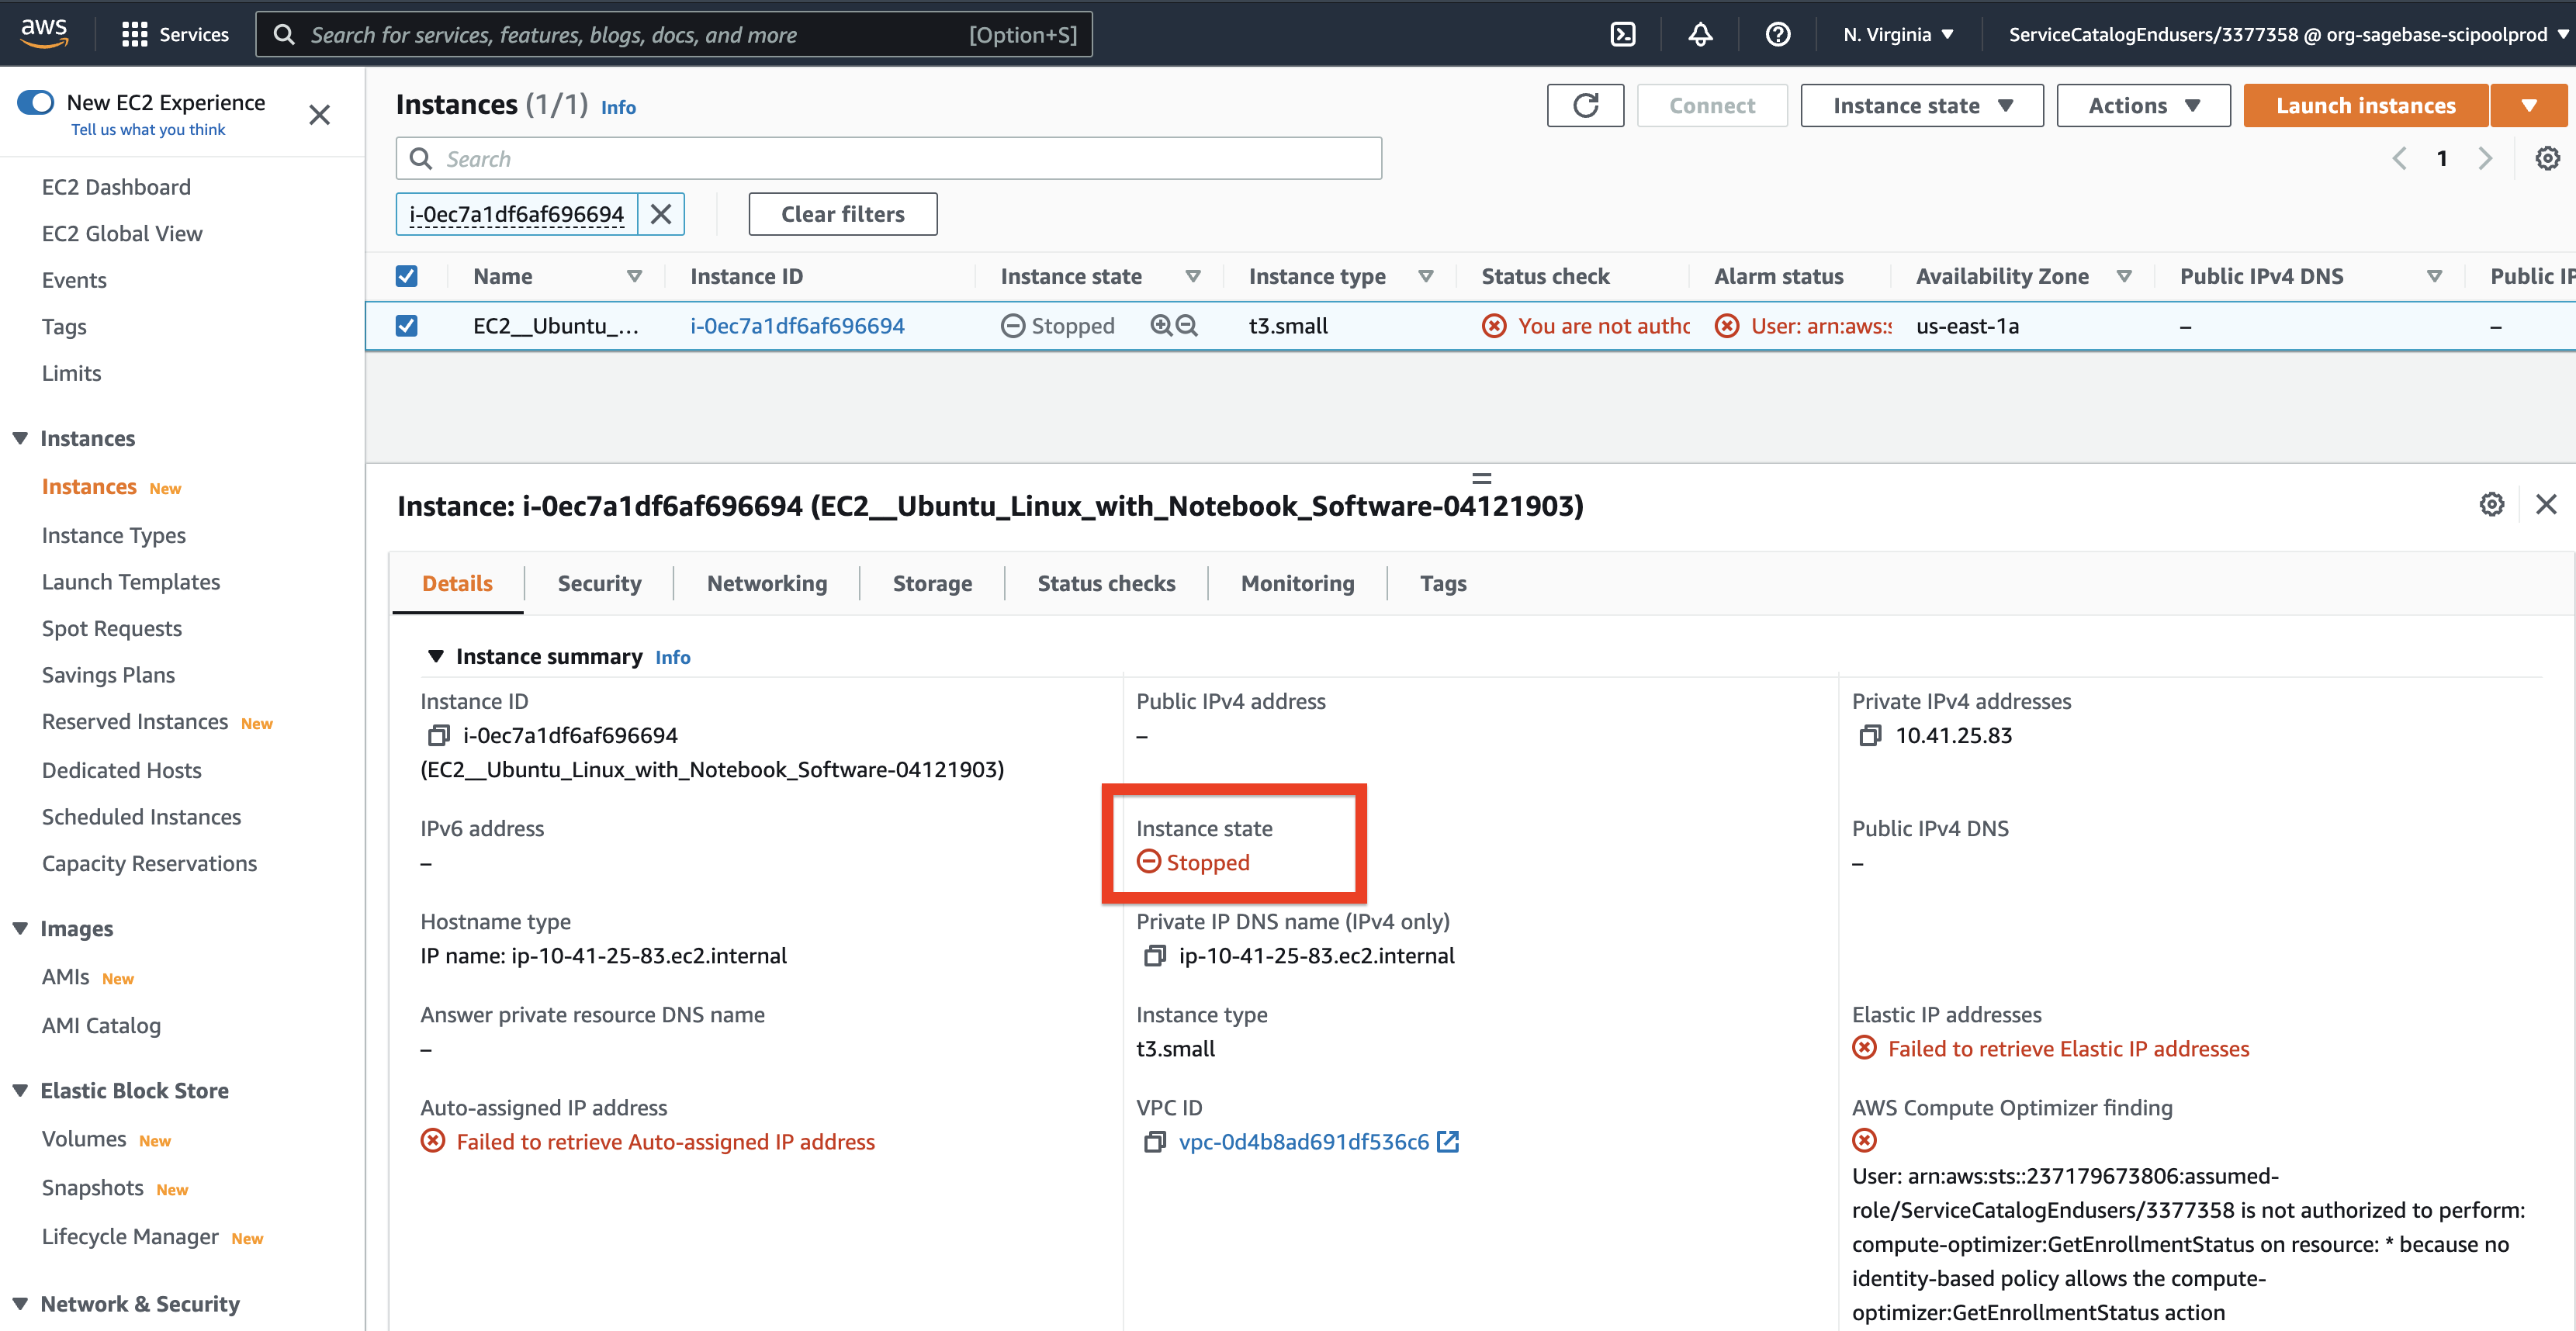Copy the private IPv4 address 10.41.25.83
This screenshot has height=1331, width=2576.
tap(1869, 736)
